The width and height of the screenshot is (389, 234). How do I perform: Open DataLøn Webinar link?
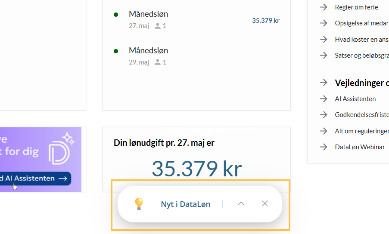click(360, 147)
